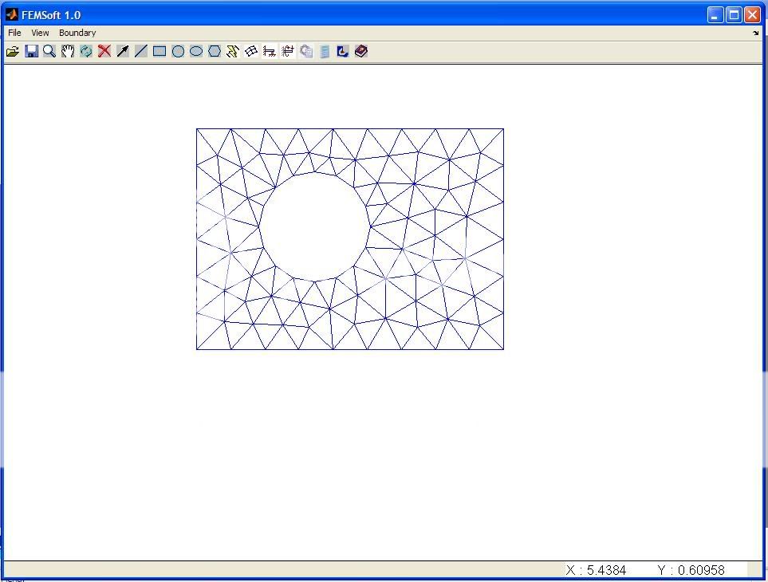Save with the floppy disk icon

pyautogui.click(x=32, y=52)
